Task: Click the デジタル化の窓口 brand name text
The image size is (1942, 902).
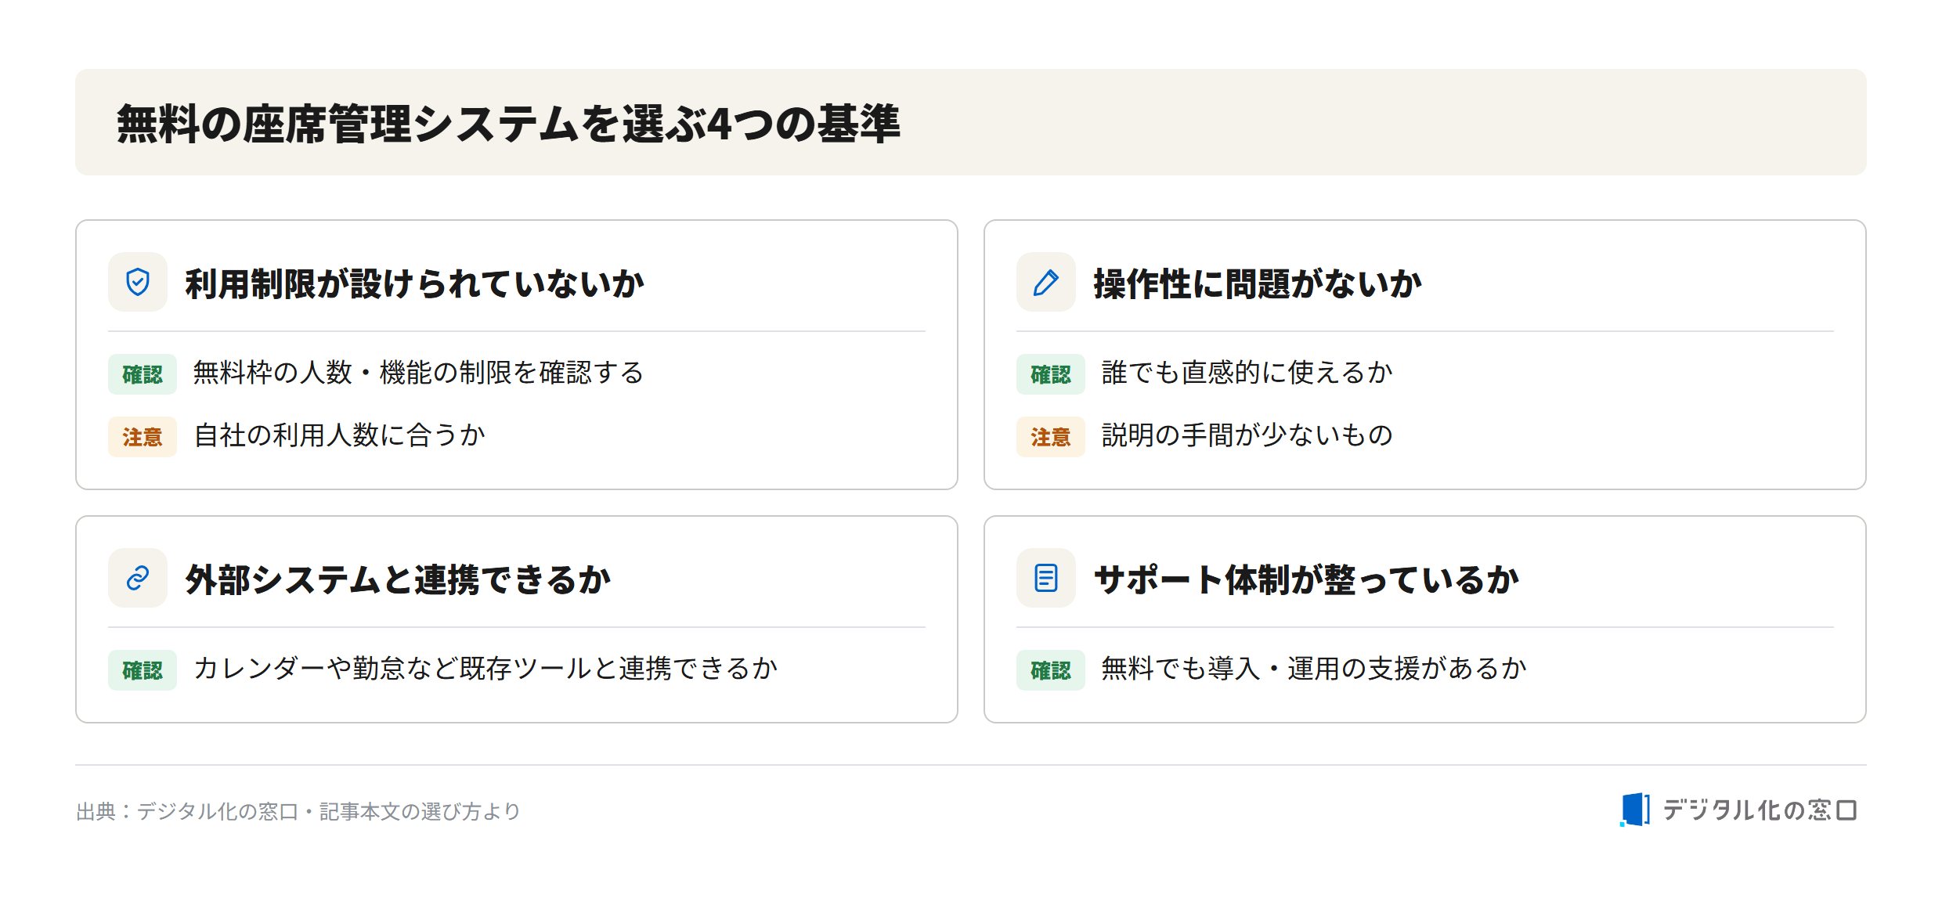Action: (1760, 810)
